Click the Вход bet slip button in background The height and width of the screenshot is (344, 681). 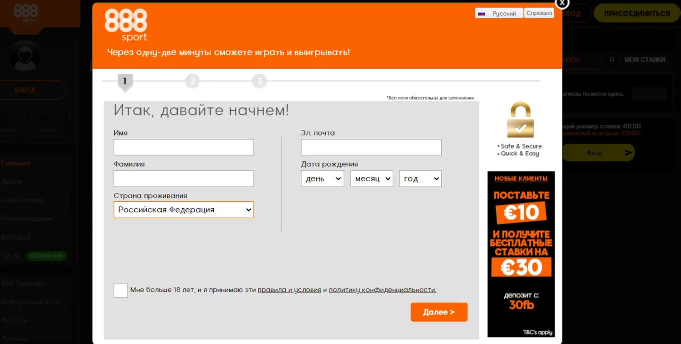[x=597, y=153]
